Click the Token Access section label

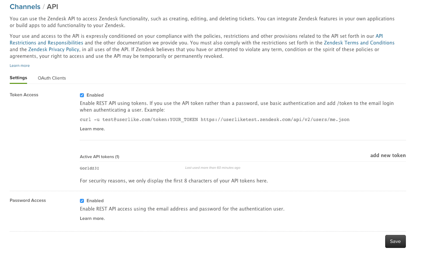point(24,95)
